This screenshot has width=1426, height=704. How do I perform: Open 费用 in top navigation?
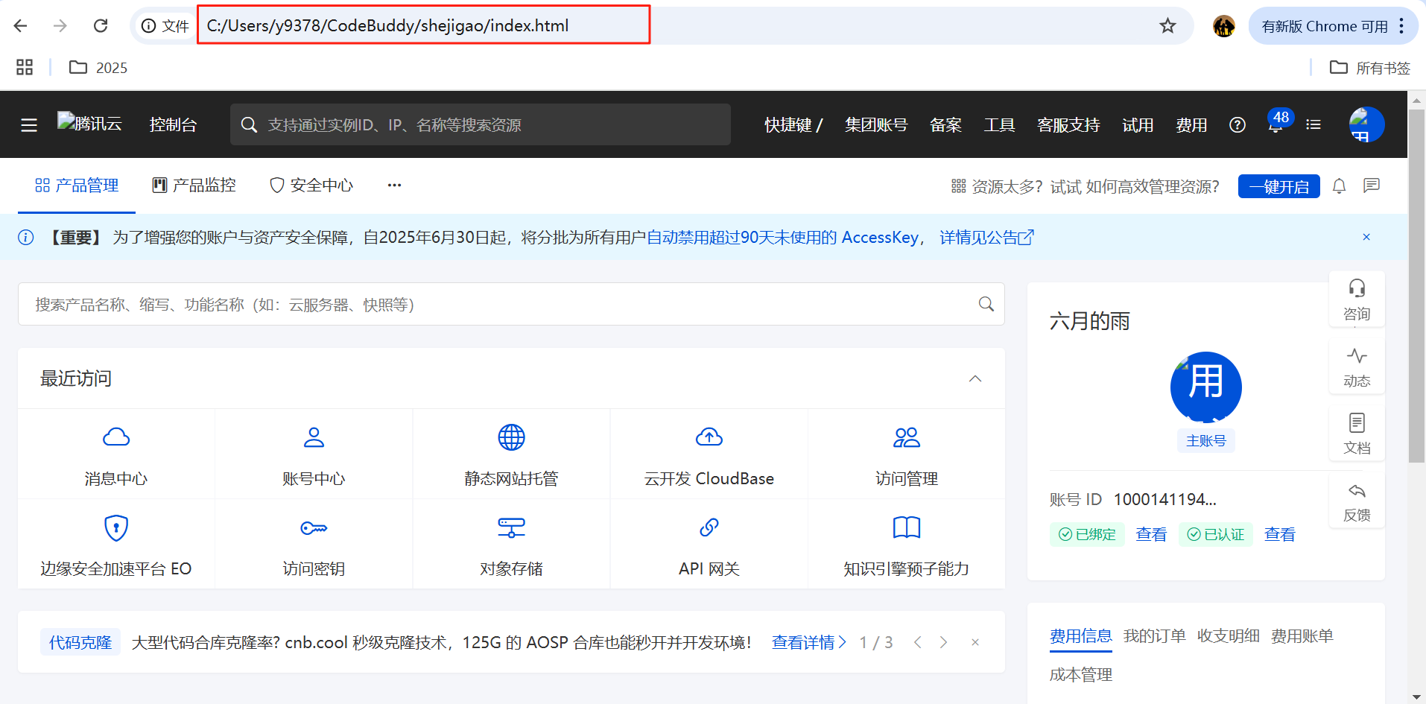pyautogui.click(x=1191, y=125)
